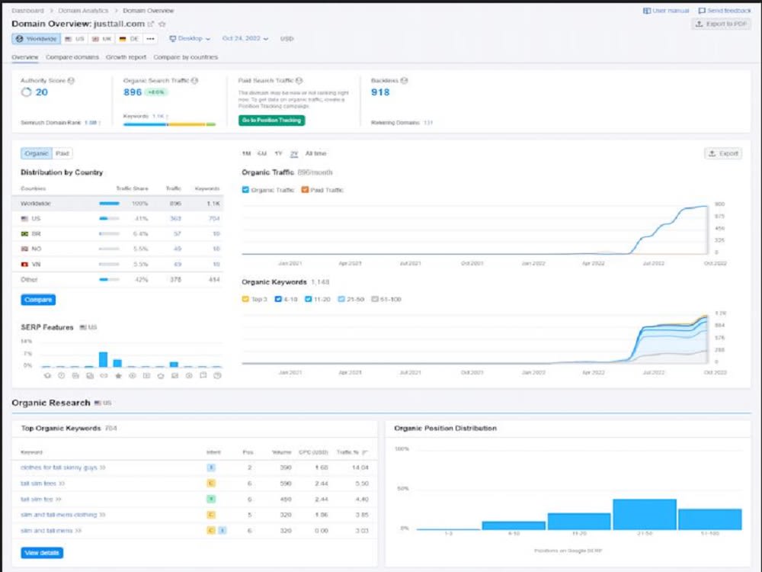This screenshot has width=762, height=572.
Task: Click the tallest bar in SERP Features chart
Action: click(x=103, y=359)
